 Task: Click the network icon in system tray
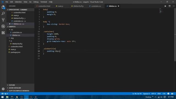159,97
